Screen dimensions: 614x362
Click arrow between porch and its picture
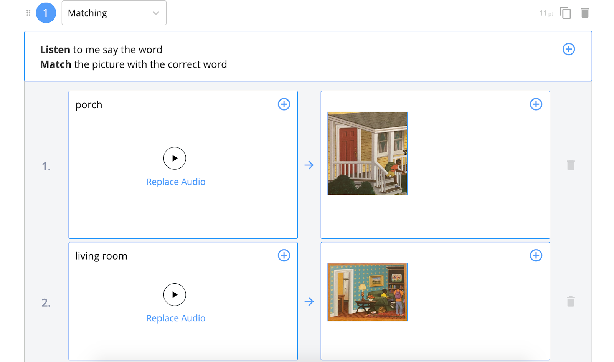click(x=309, y=165)
